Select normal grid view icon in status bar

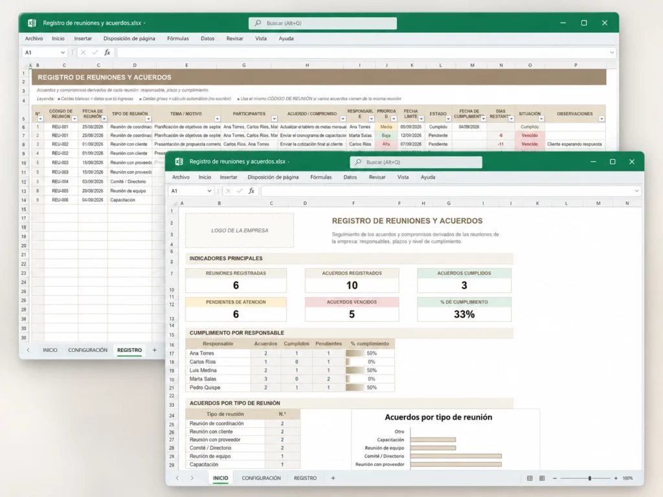point(530,478)
